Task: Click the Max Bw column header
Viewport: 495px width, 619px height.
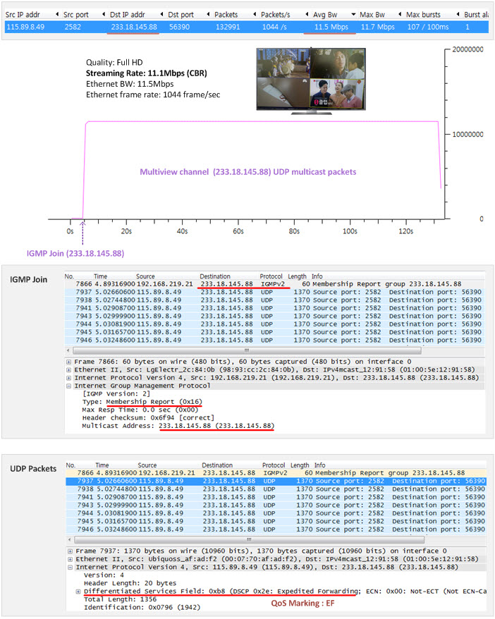Action: (372, 15)
